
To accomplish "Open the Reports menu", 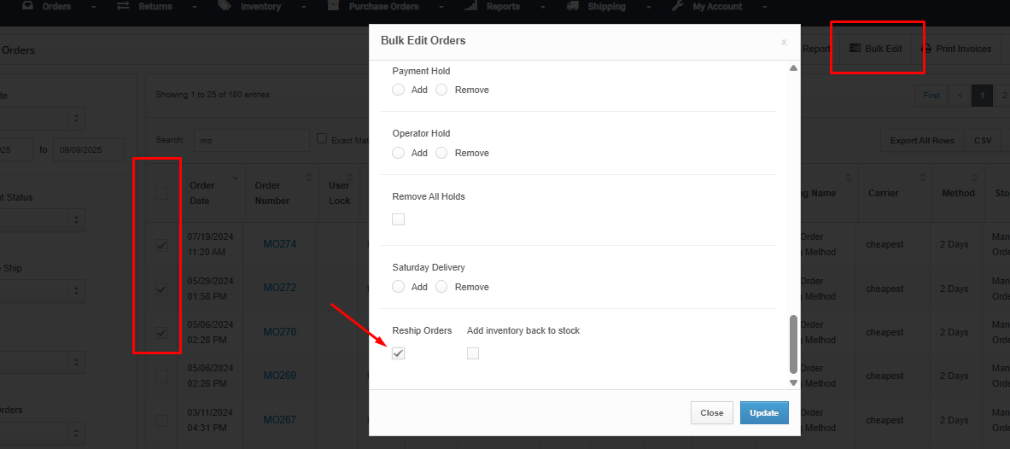I will point(502,7).
